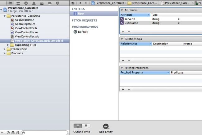Screen dimensions: 202x135
Task: Select the ViewController.xib file
Action: point(27,36)
